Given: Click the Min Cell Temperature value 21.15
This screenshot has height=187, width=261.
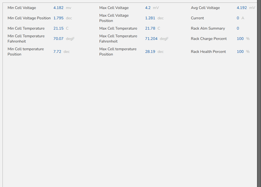Looking at the screenshot, I should pyautogui.click(x=59, y=28).
